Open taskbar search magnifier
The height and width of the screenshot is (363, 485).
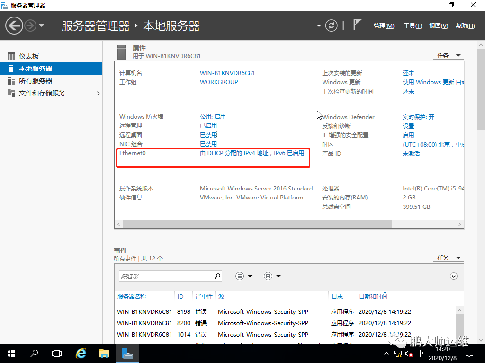(34, 354)
